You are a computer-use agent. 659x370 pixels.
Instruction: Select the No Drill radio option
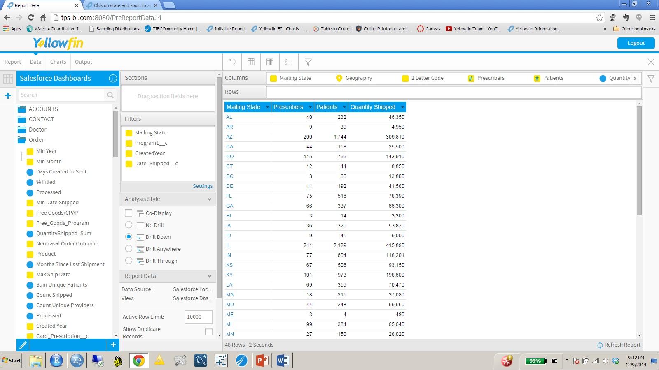[x=129, y=225]
